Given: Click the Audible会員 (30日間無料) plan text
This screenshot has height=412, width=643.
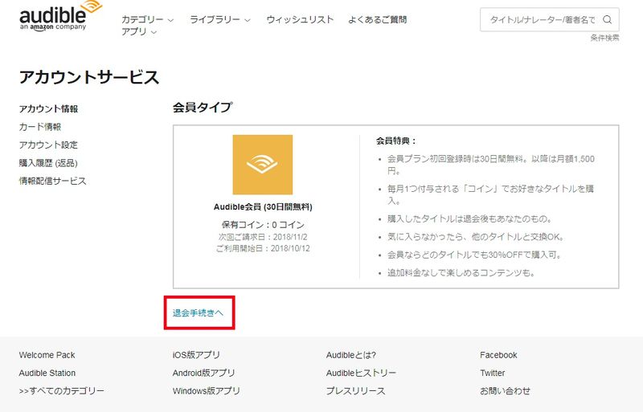Looking at the screenshot, I should (263, 207).
